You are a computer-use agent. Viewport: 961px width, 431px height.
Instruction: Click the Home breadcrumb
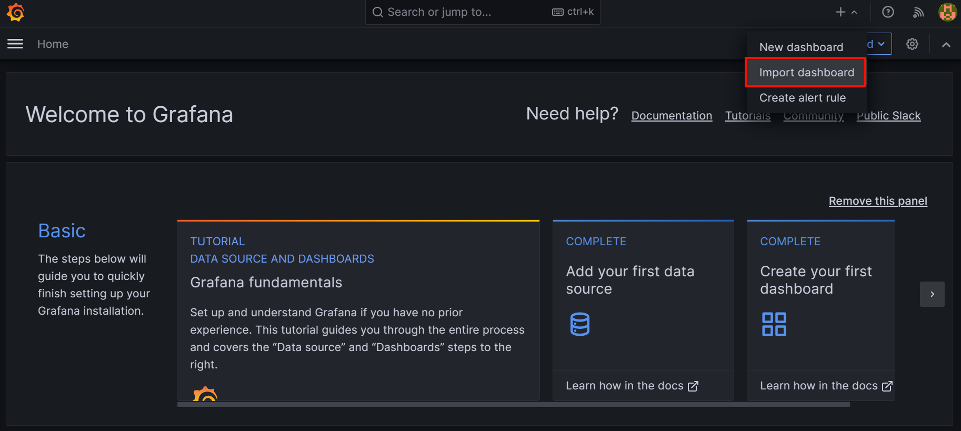pyautogui.click(x=53, y=44)
